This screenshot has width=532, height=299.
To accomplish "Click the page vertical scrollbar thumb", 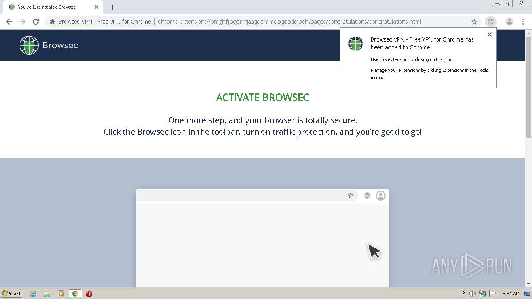I will click(x=529, y=88).
